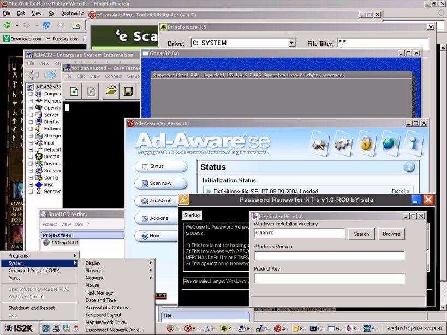Open PrintFolders Drive combo box dropdown
Viewport: 447px width, 335px height.
tap(291, 43)
